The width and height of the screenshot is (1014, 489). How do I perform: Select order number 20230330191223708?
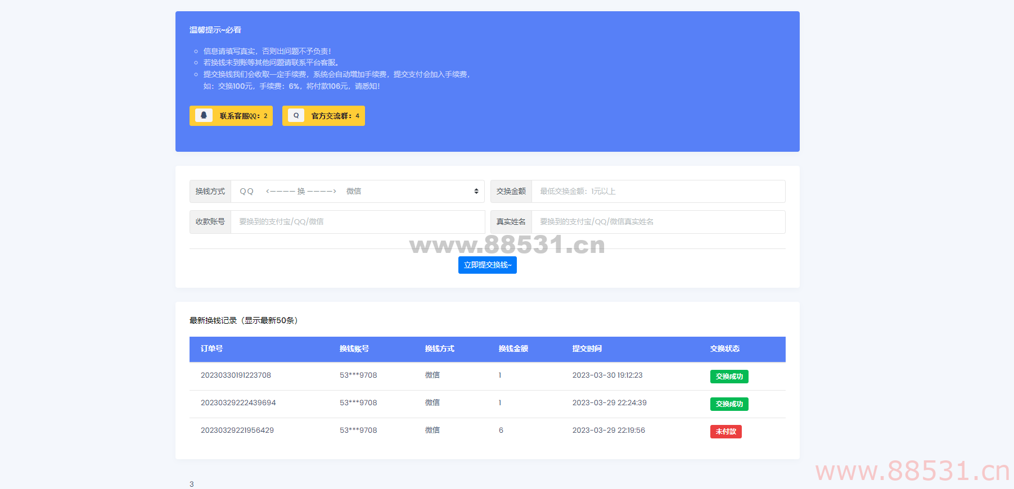[236, 375]
